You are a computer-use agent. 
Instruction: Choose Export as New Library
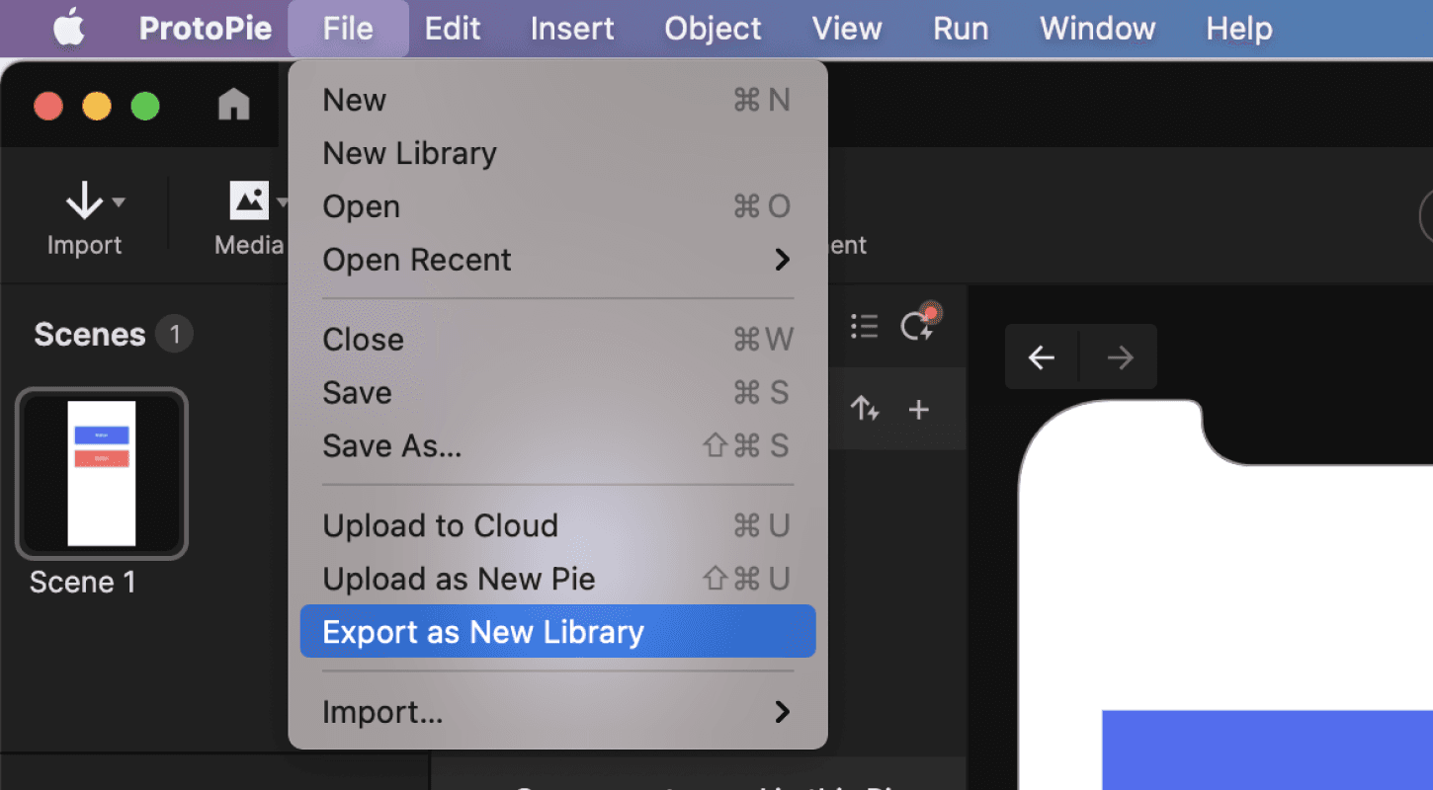point(483,631)
